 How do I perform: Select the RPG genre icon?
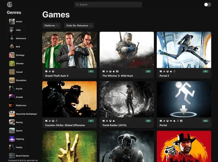point(12,47)
